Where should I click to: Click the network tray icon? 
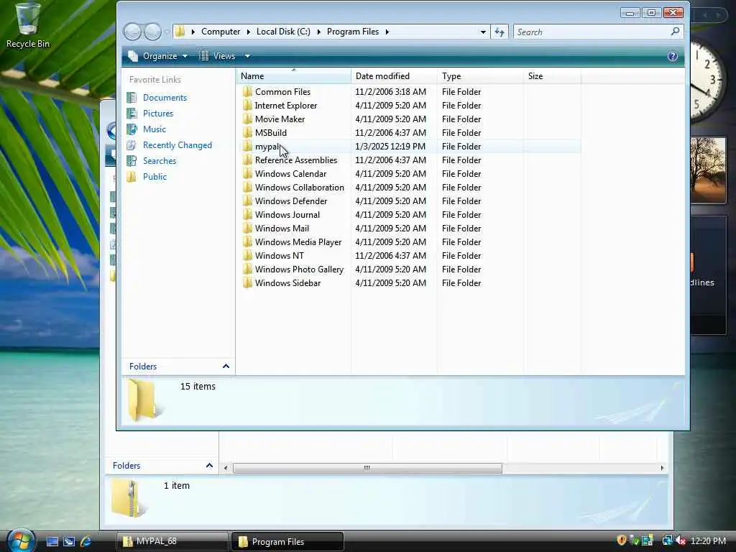pyautogui.click(x=666, y=541)
